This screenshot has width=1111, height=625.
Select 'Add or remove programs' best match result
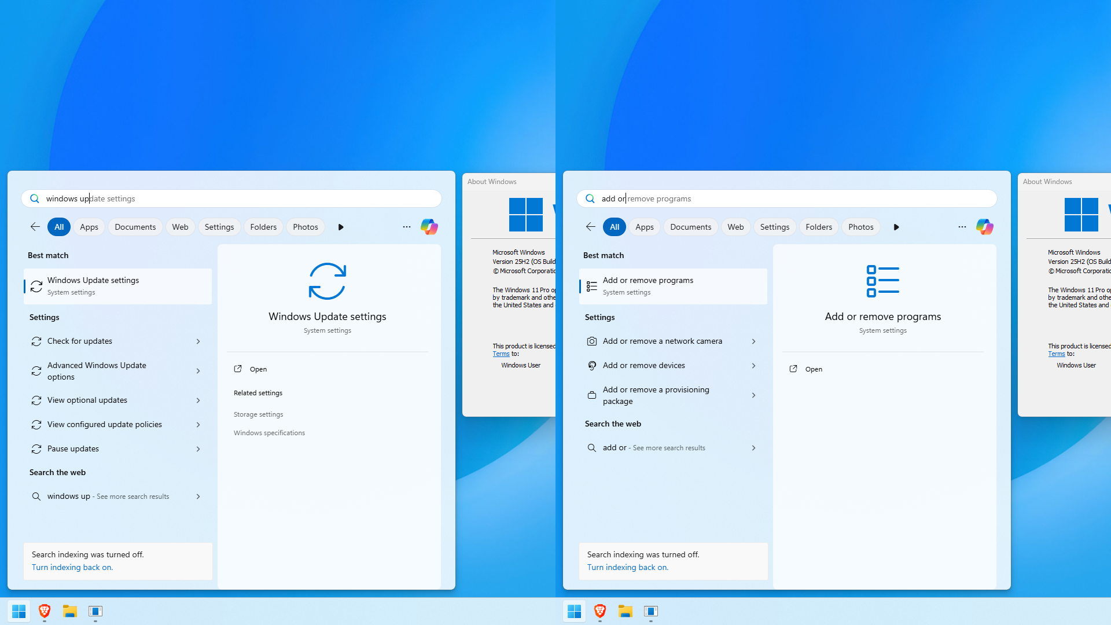(x=673, y=286)
